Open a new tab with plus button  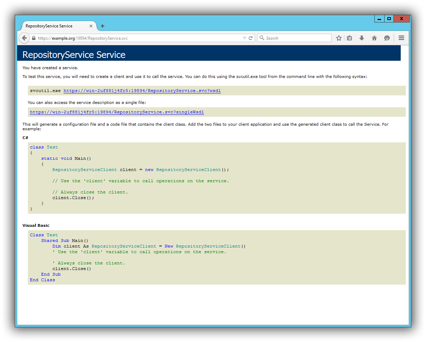tap(103, 26)
